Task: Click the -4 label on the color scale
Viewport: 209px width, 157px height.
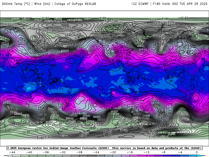Action: tap(180, 152)
